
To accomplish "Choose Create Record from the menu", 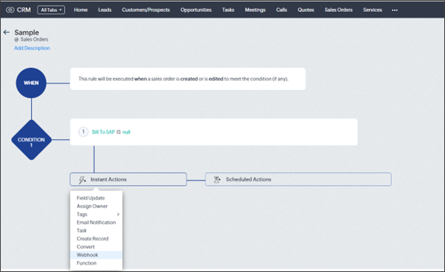I will 97,239.
